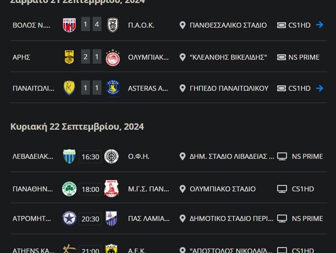The image size is (336, 253).
Task: Click the CS1HD monitor icon for Panathinaikos
Action: tap(282, 188)
